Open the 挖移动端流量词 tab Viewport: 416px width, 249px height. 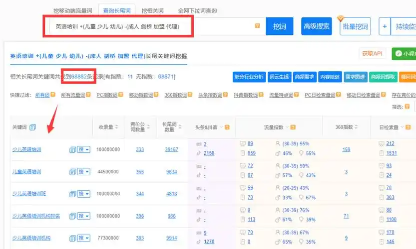(x=73, y=11)
